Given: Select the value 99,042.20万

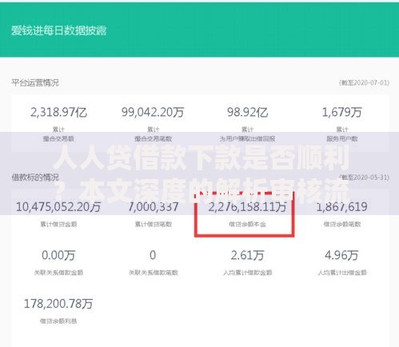Looking at the screenshot, I should point(153,112).
